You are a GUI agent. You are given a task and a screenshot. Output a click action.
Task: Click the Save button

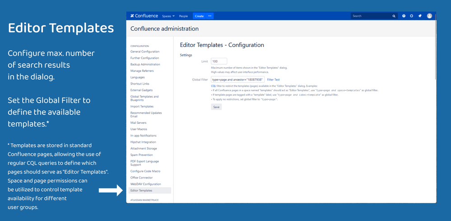[216, 107]
